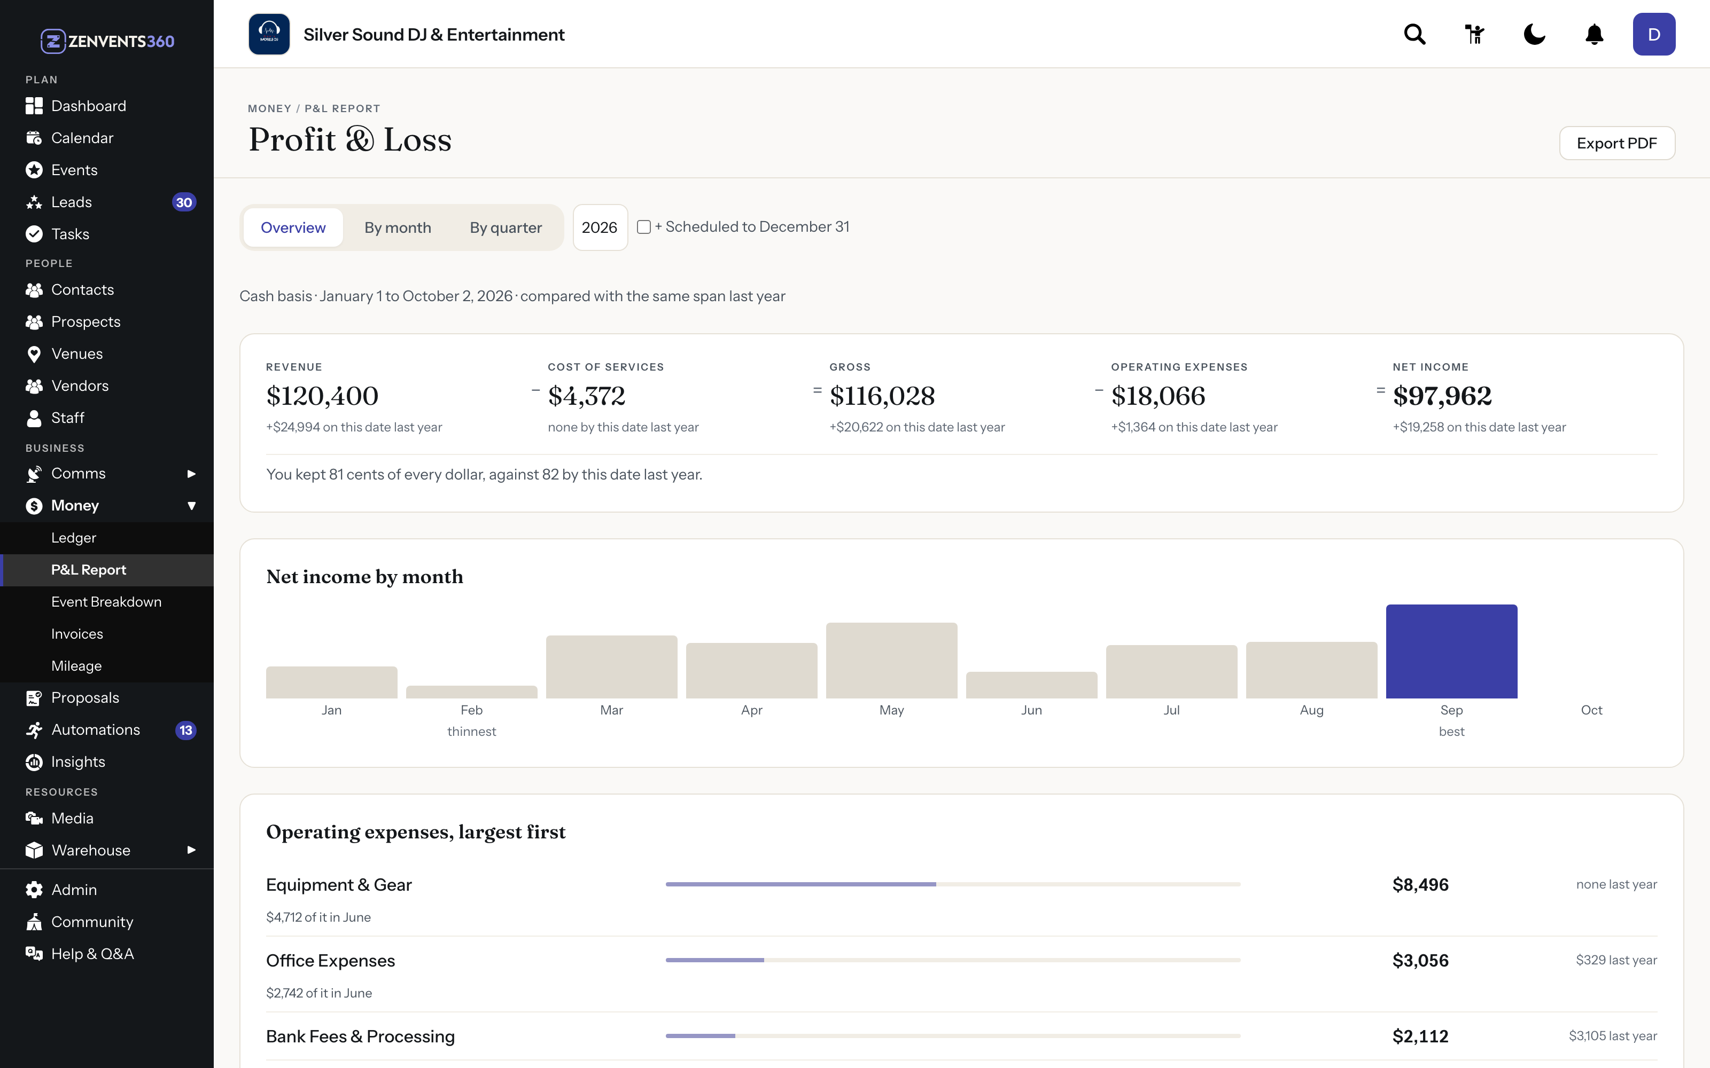1710x1068 pixels.
Task: Open the accessibility figure icon
Action: click(1475, 34)
